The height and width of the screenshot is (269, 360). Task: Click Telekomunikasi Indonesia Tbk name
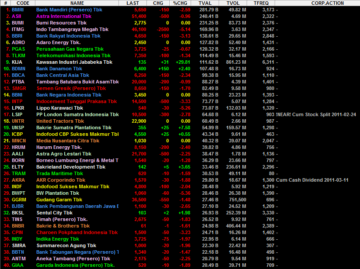pos(73,56)
